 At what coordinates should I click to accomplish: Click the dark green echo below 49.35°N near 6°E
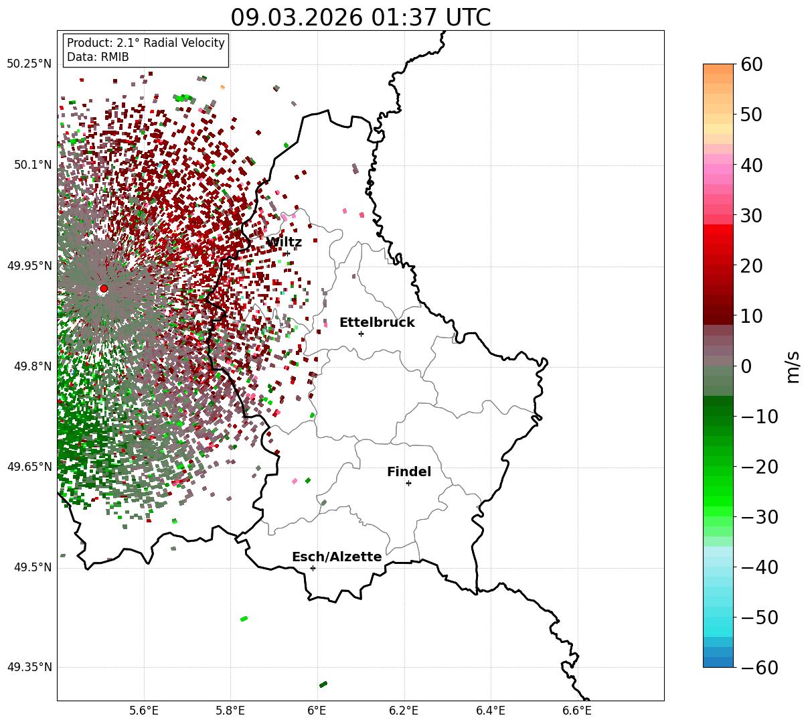click(323, 684)
